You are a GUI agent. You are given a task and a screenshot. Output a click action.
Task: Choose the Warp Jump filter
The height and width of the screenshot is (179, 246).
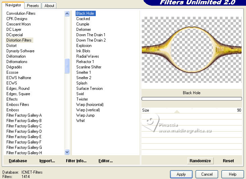[x=85, y=115]
